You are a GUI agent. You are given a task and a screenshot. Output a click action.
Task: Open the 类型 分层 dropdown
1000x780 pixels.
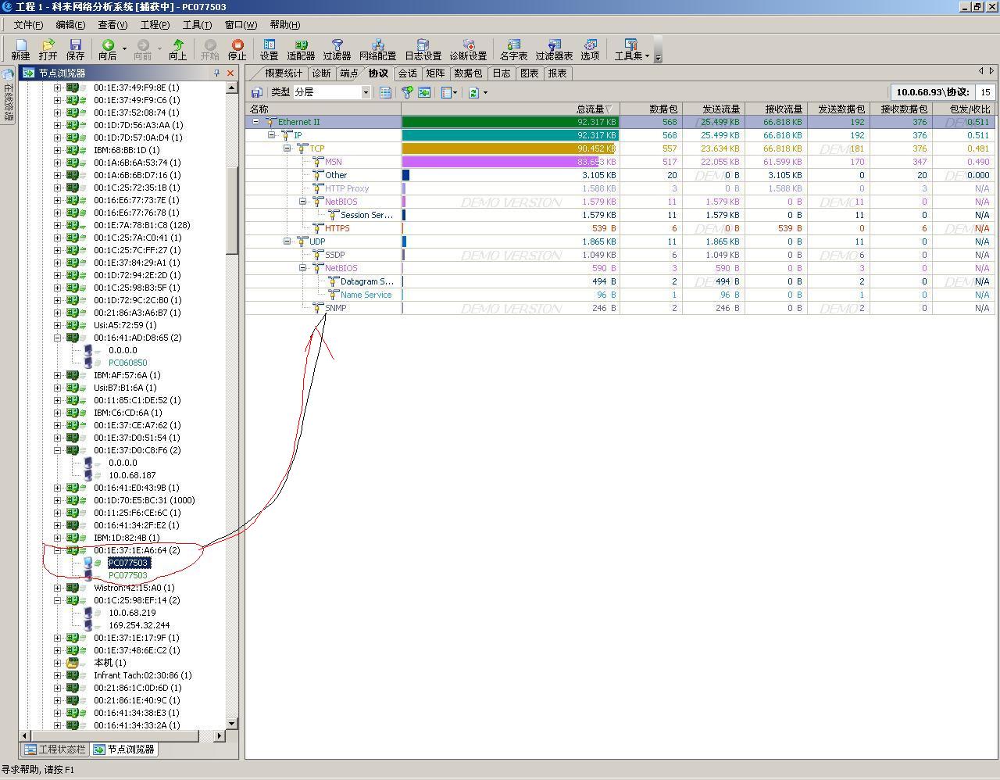tap(365, 92)
